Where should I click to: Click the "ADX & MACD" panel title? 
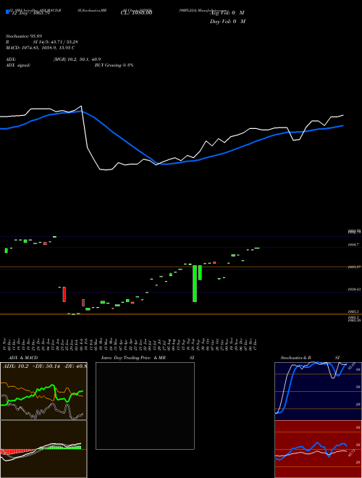tap(23, 358)
